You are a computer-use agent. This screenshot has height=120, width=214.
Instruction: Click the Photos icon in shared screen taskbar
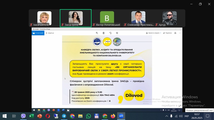click(68, 110)
